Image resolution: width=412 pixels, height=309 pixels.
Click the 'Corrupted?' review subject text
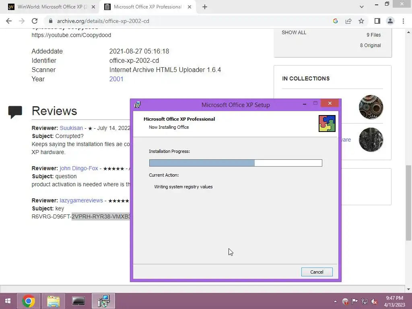click(69, 136)
